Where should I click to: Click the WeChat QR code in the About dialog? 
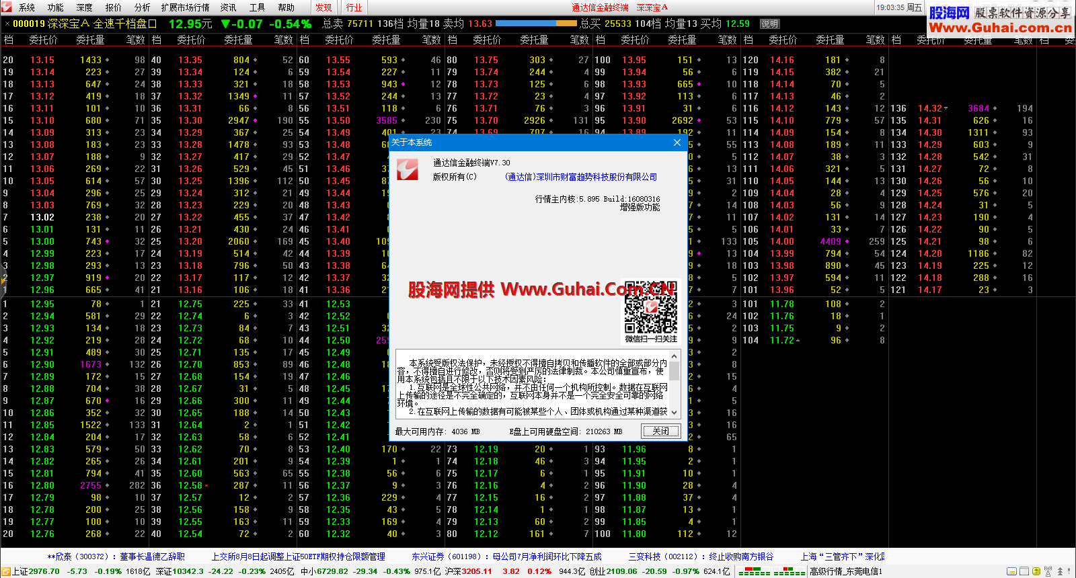(x=650, y=308)
